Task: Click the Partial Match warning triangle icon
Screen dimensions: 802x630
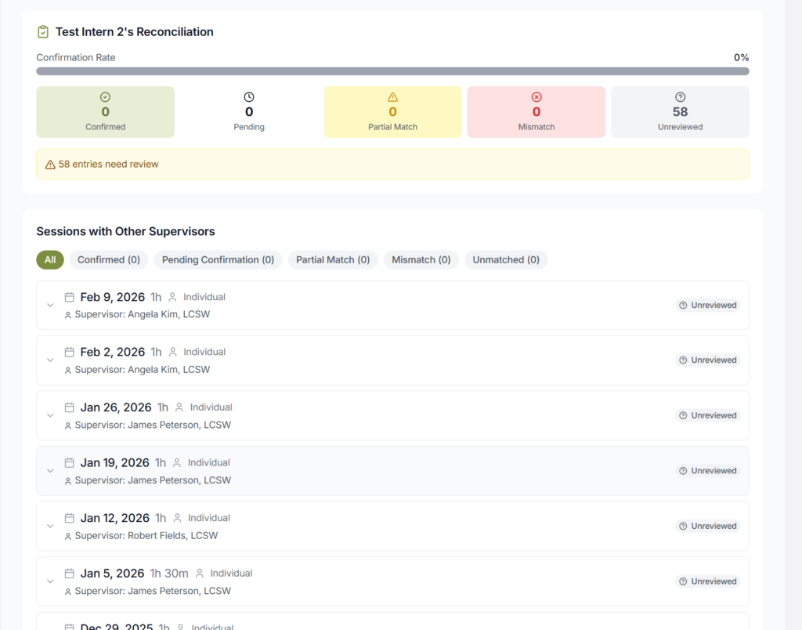Action: point(392,97)
